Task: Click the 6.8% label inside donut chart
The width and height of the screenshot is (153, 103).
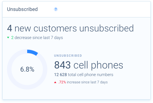Action: click(27, 69)
